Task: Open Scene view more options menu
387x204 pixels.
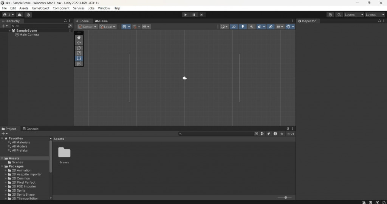Action: pyautogui.click(x=292, y=21)
